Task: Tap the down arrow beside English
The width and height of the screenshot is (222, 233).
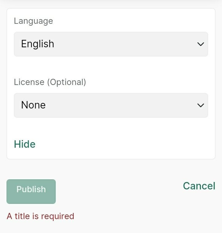Action: (200, 44)
